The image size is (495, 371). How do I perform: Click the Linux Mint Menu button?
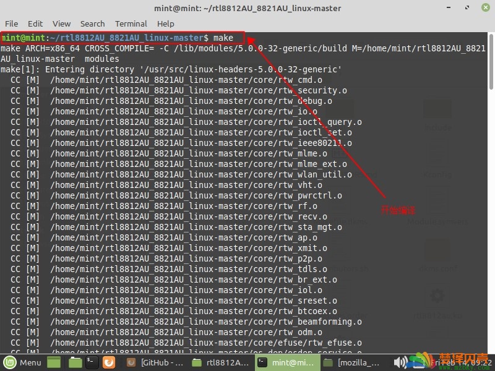[22, 362]
